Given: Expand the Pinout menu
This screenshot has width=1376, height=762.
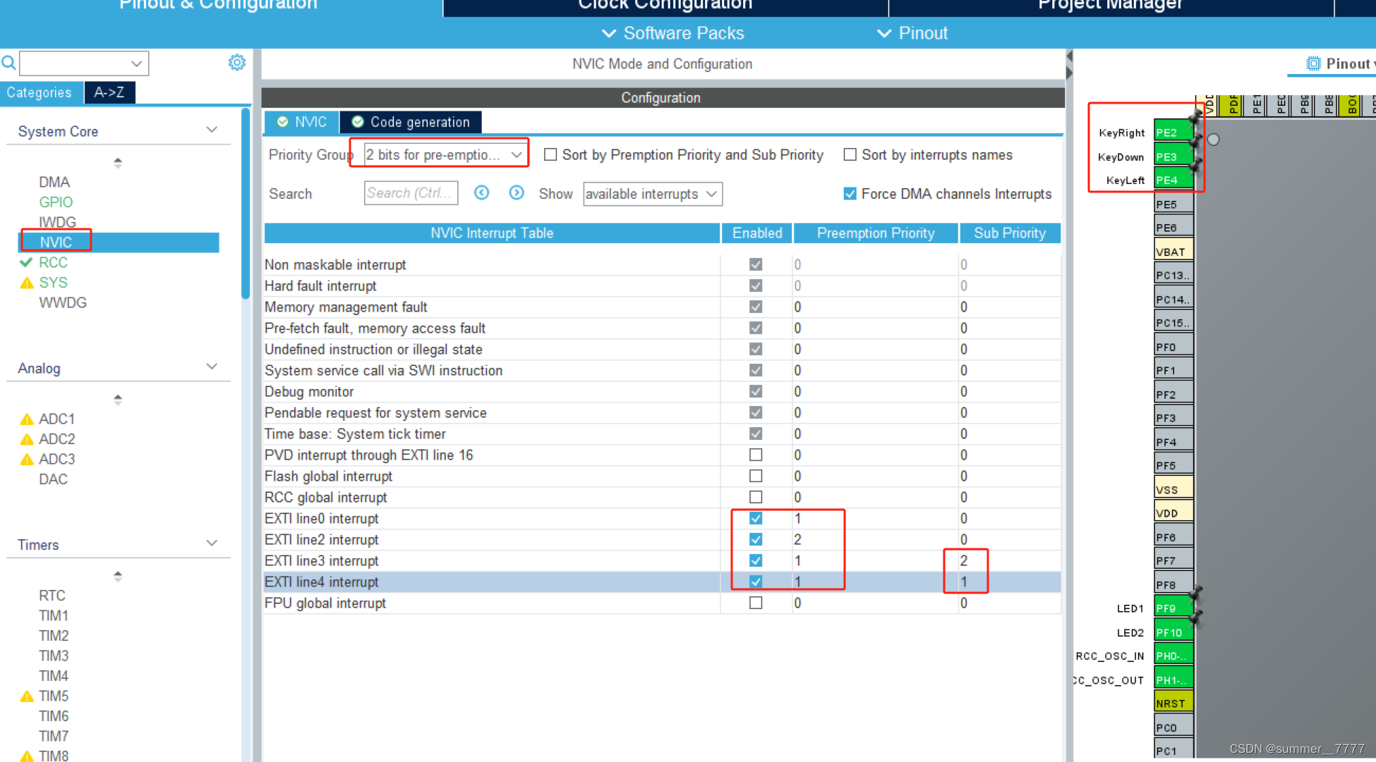Looking at the screenshot, I should coord(912,33).
